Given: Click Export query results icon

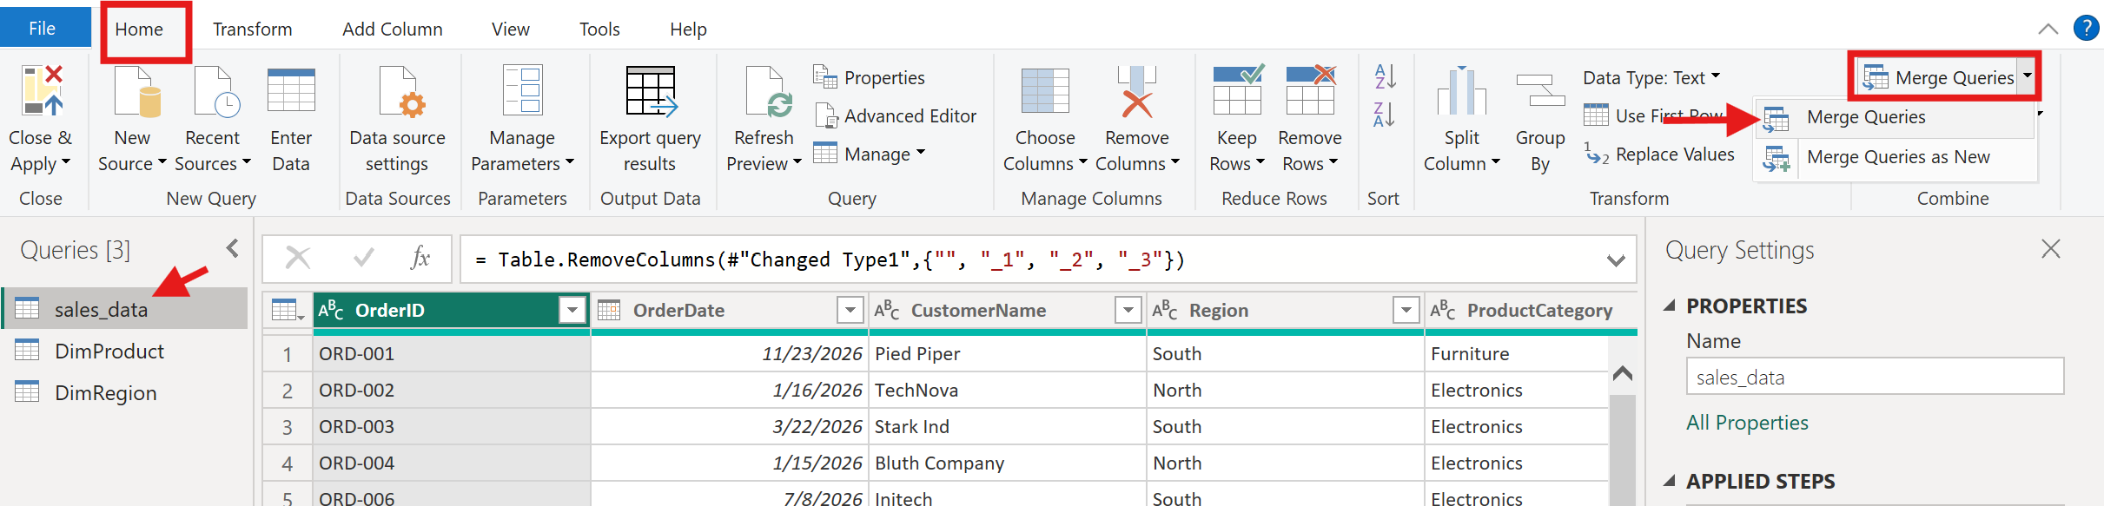Looking at the screenshot, I should [x=651, y=91].
